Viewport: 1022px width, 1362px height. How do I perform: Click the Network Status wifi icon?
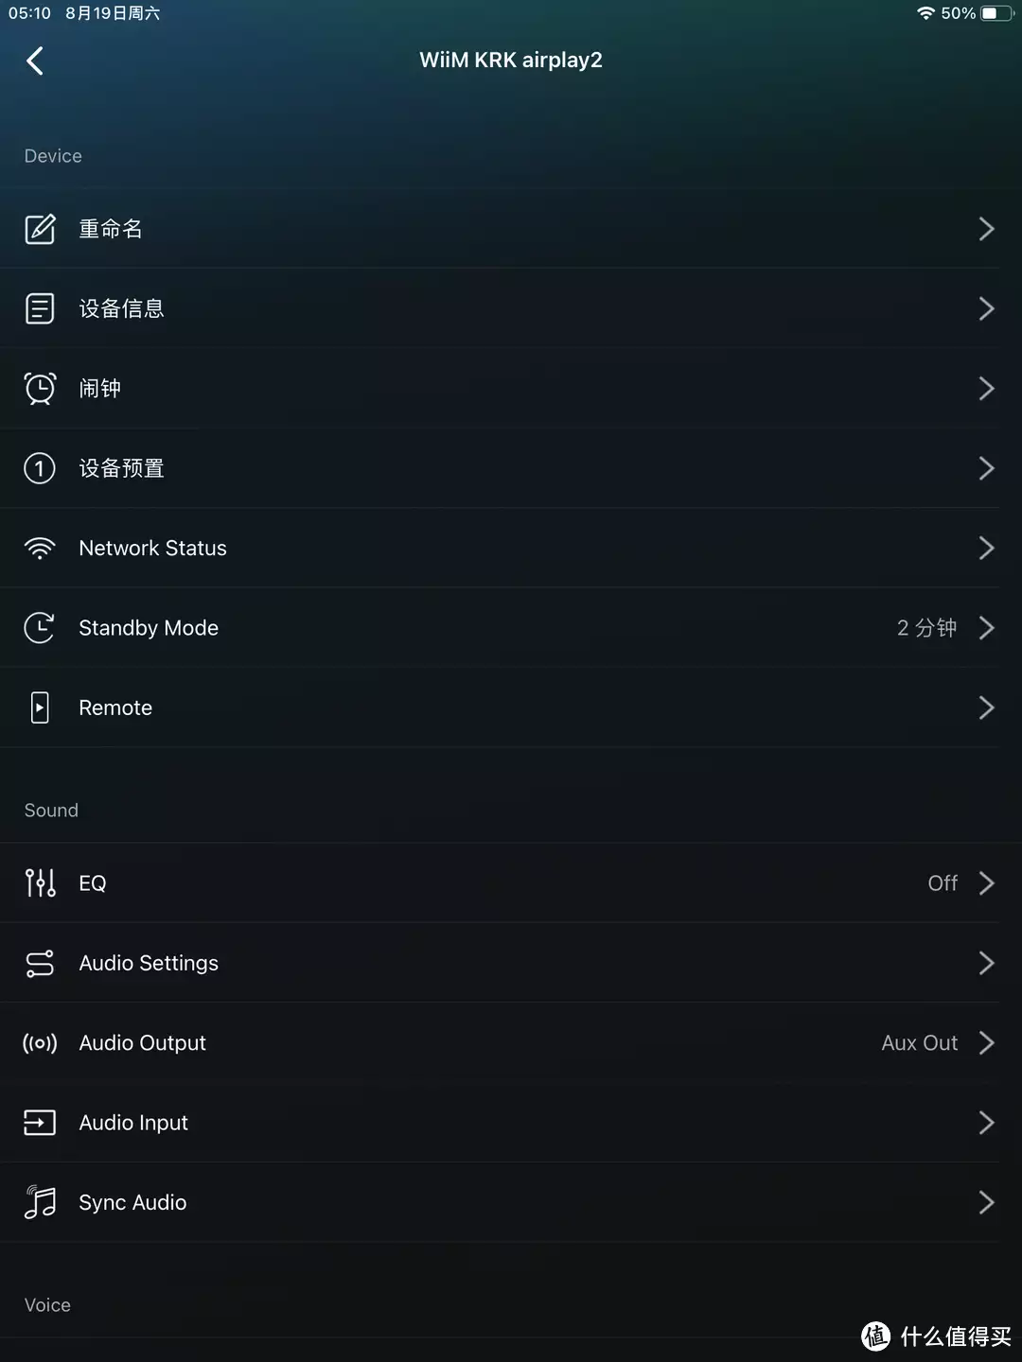coord(40,549)
